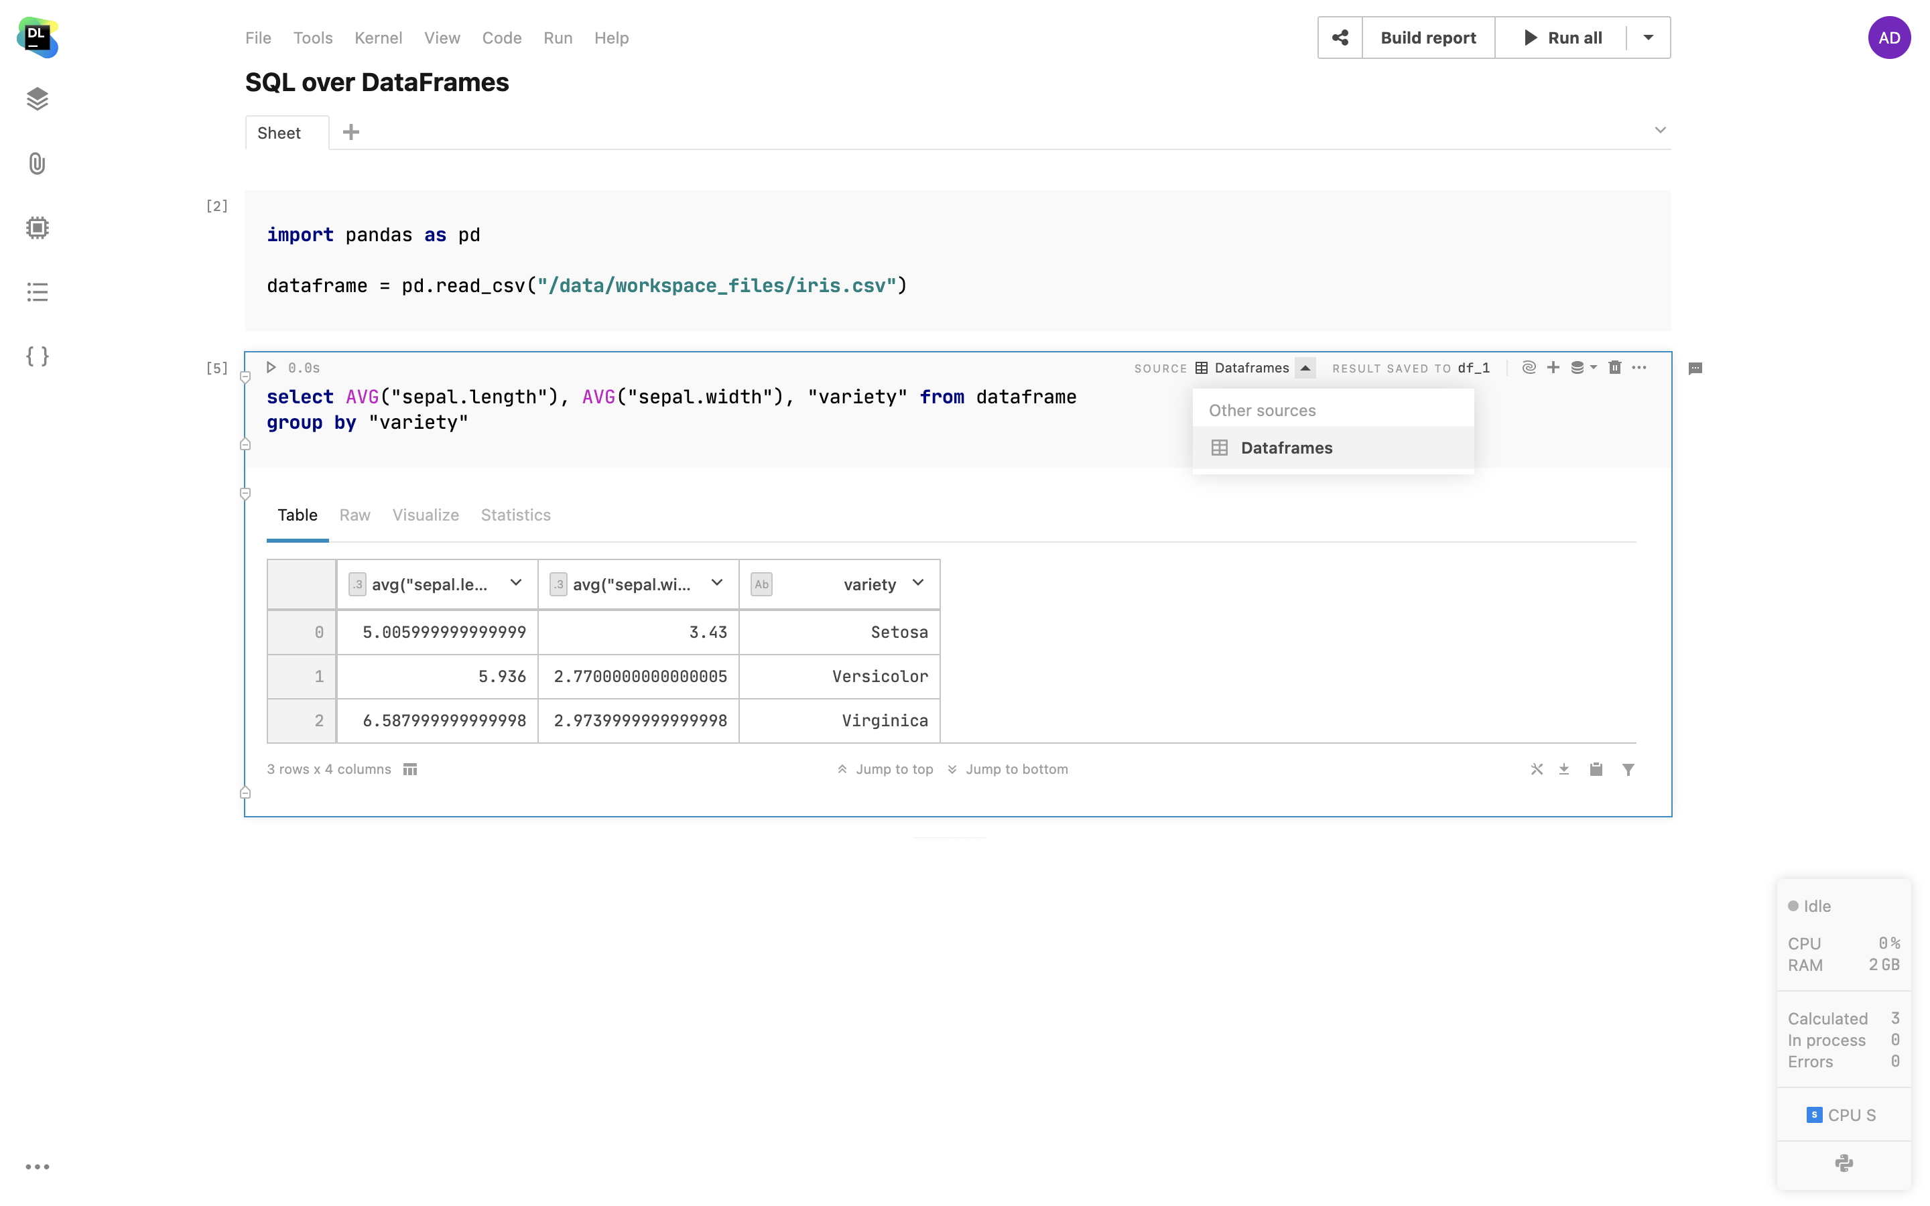Collapse the Source Dataframes dropdown
This screenshot has height=1206, width=1930.
pos(1305,368)
